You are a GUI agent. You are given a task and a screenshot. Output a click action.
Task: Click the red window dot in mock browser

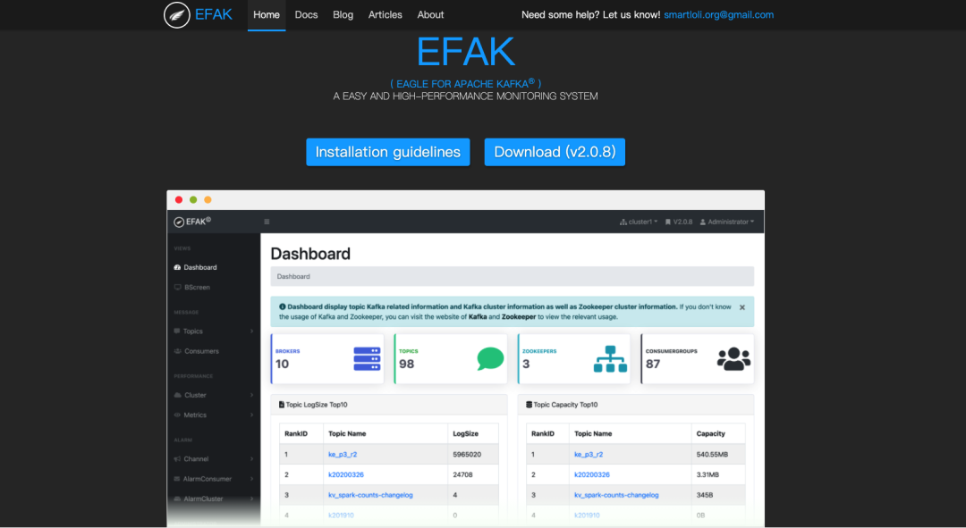coord(179,200)
